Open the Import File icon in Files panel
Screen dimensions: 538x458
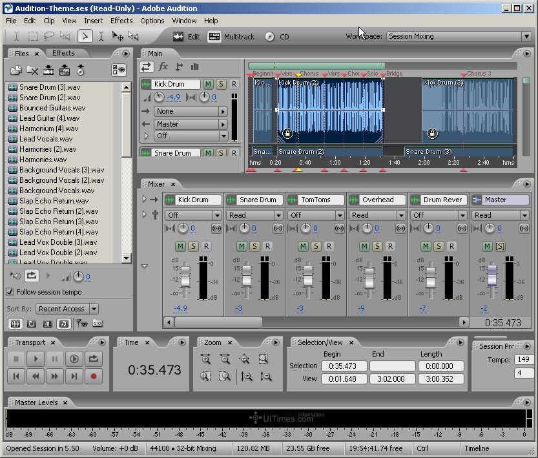16,70
